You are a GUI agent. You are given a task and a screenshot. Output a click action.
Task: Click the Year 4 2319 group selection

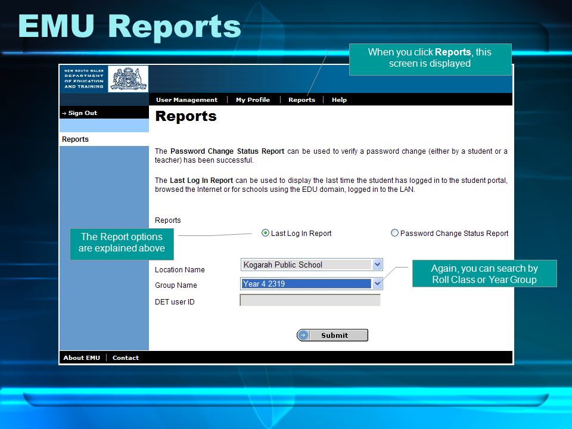pyautogui.click(x=312, y=284)
